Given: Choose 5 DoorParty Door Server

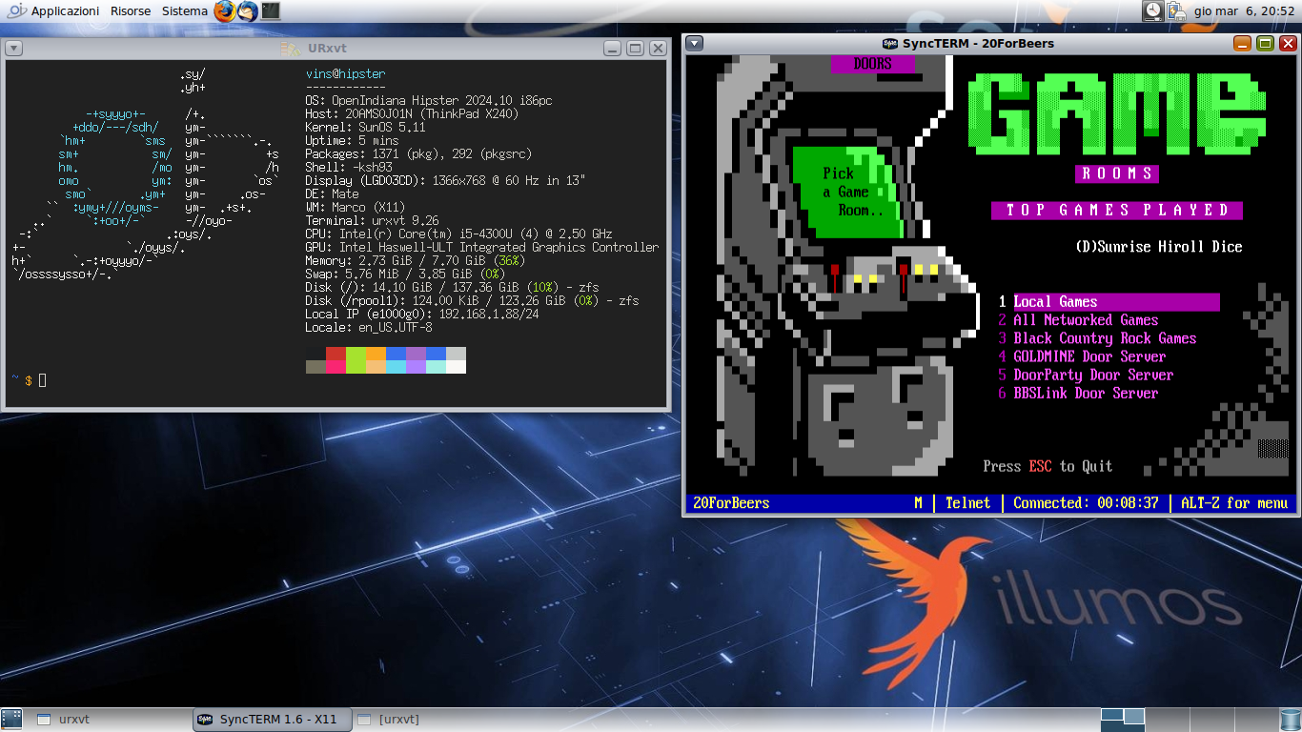Looking at the screenshot, I should pyautogui.click(x=1086, y=375).
